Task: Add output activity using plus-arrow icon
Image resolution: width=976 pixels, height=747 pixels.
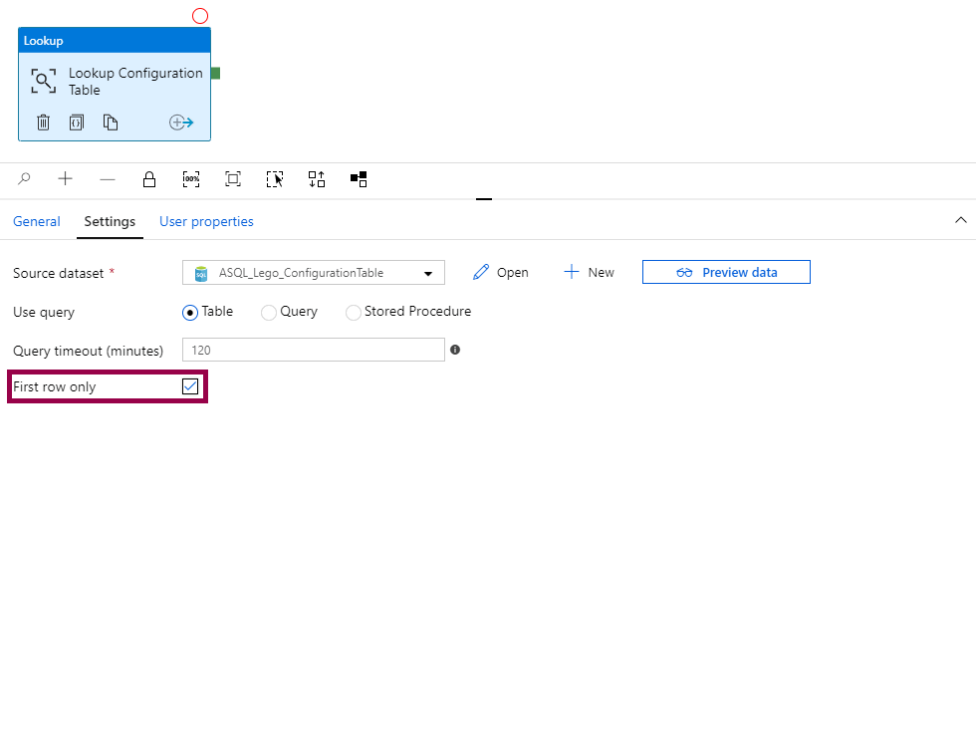Action: [x=181, y=123]
